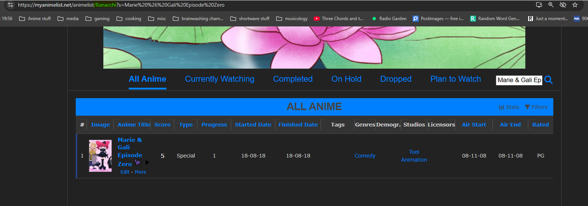Open Marie & Gali Episode Zero title link

coord(130,152)
